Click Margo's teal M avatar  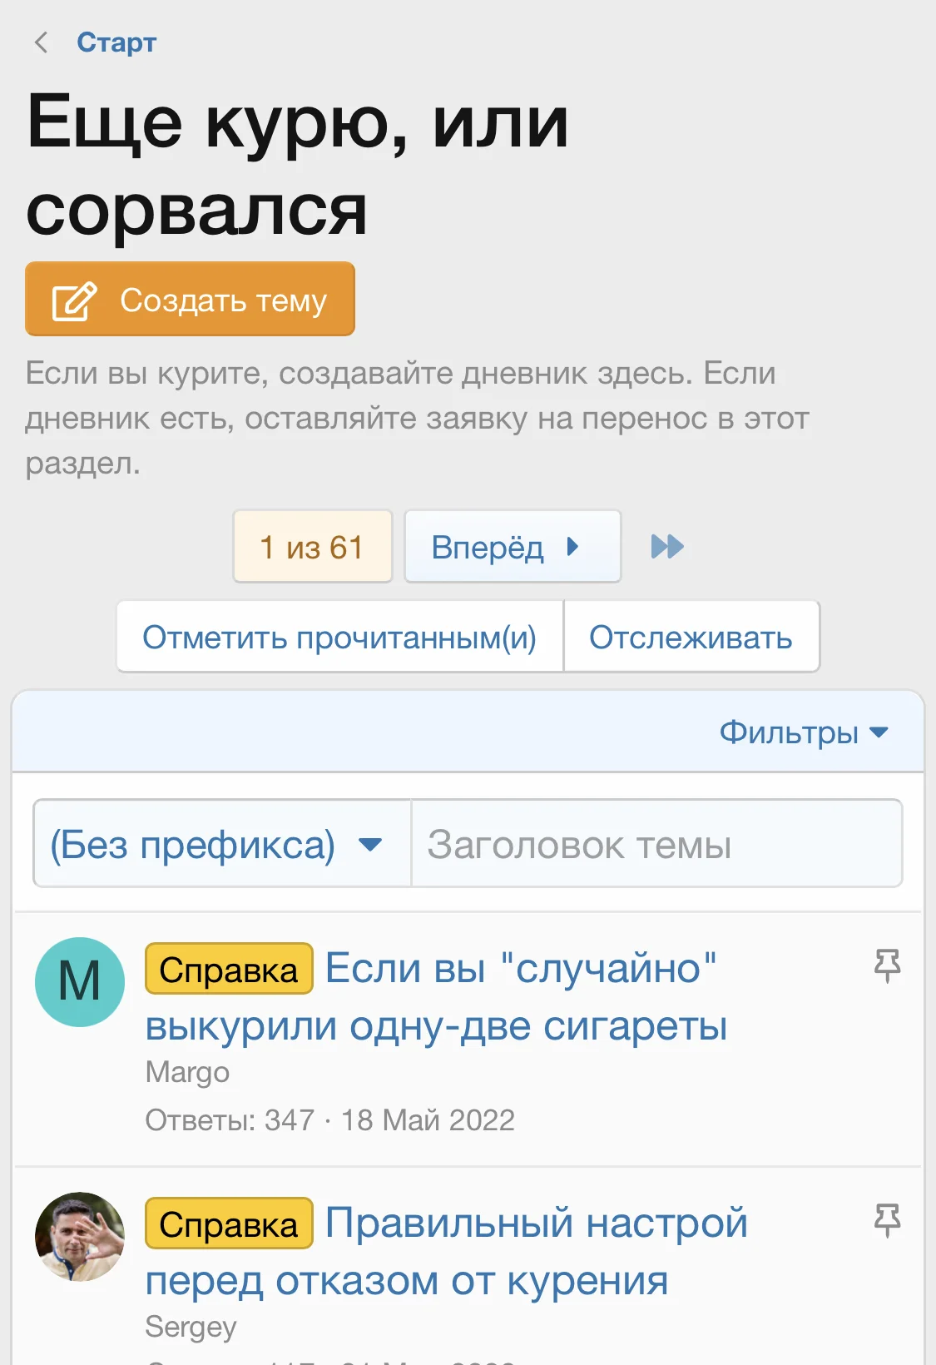(80, 982)
